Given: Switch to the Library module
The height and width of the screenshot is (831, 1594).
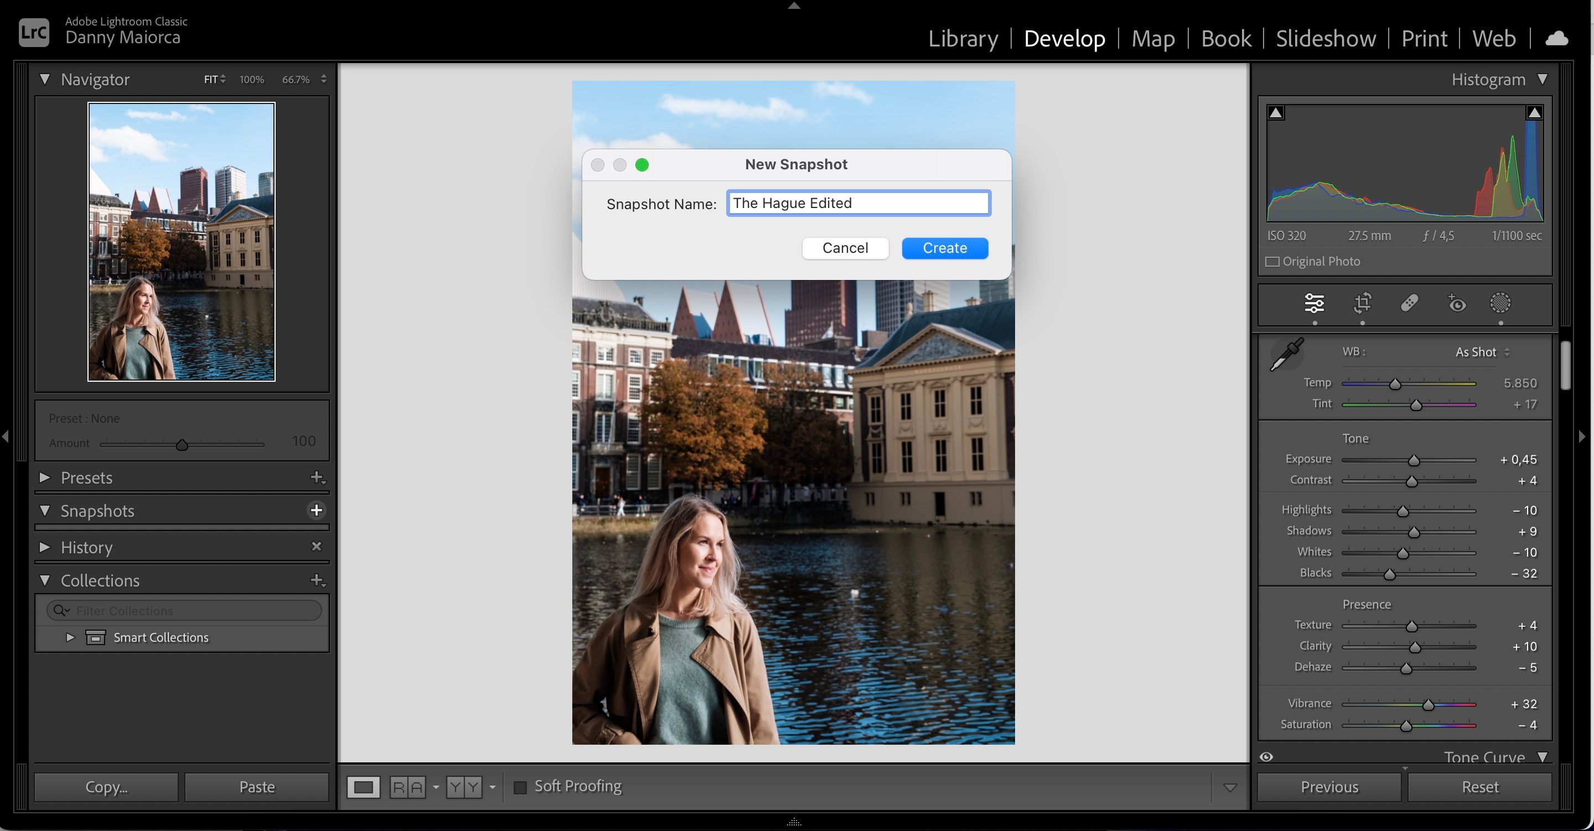Looking at the screenshot, I should point(963,38).
